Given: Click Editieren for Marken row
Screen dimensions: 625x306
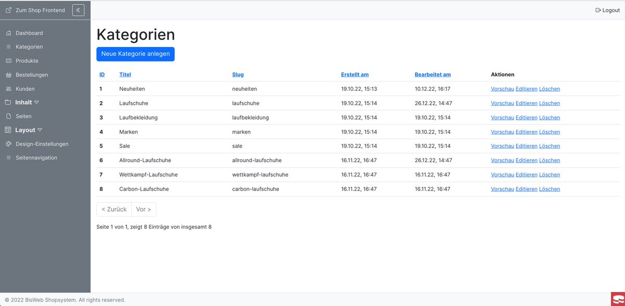Looking at the screenshot, I should (527, 132).
